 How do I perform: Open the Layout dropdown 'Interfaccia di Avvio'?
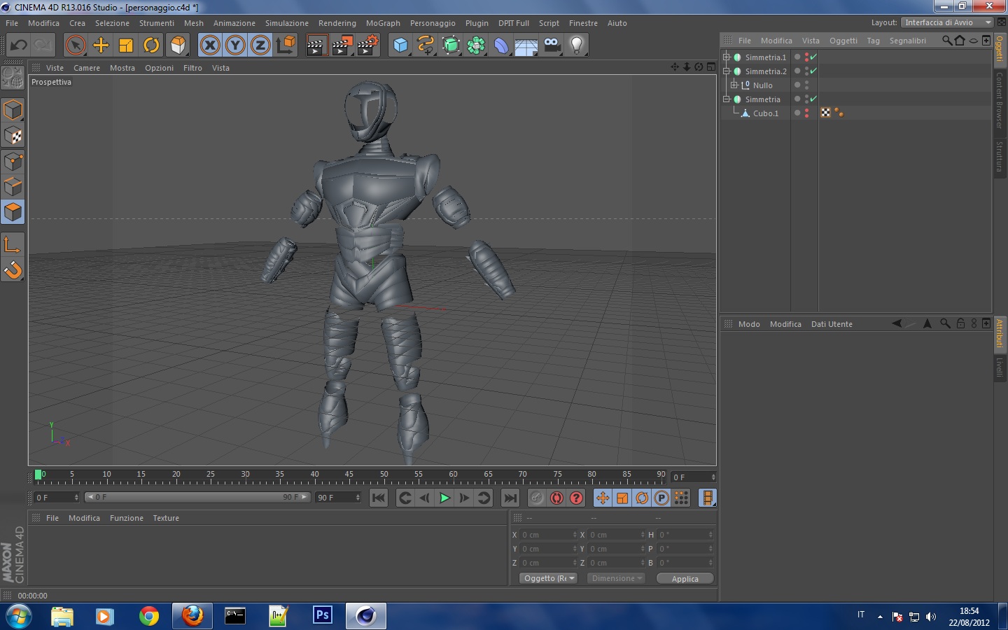(947, 22)
